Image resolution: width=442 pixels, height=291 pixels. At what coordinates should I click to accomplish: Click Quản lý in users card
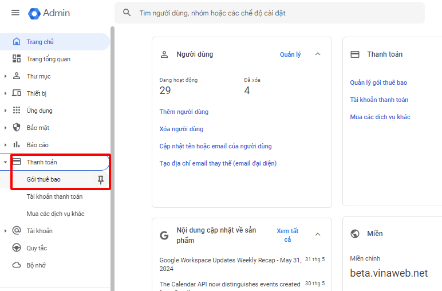[x=290, y=54]
